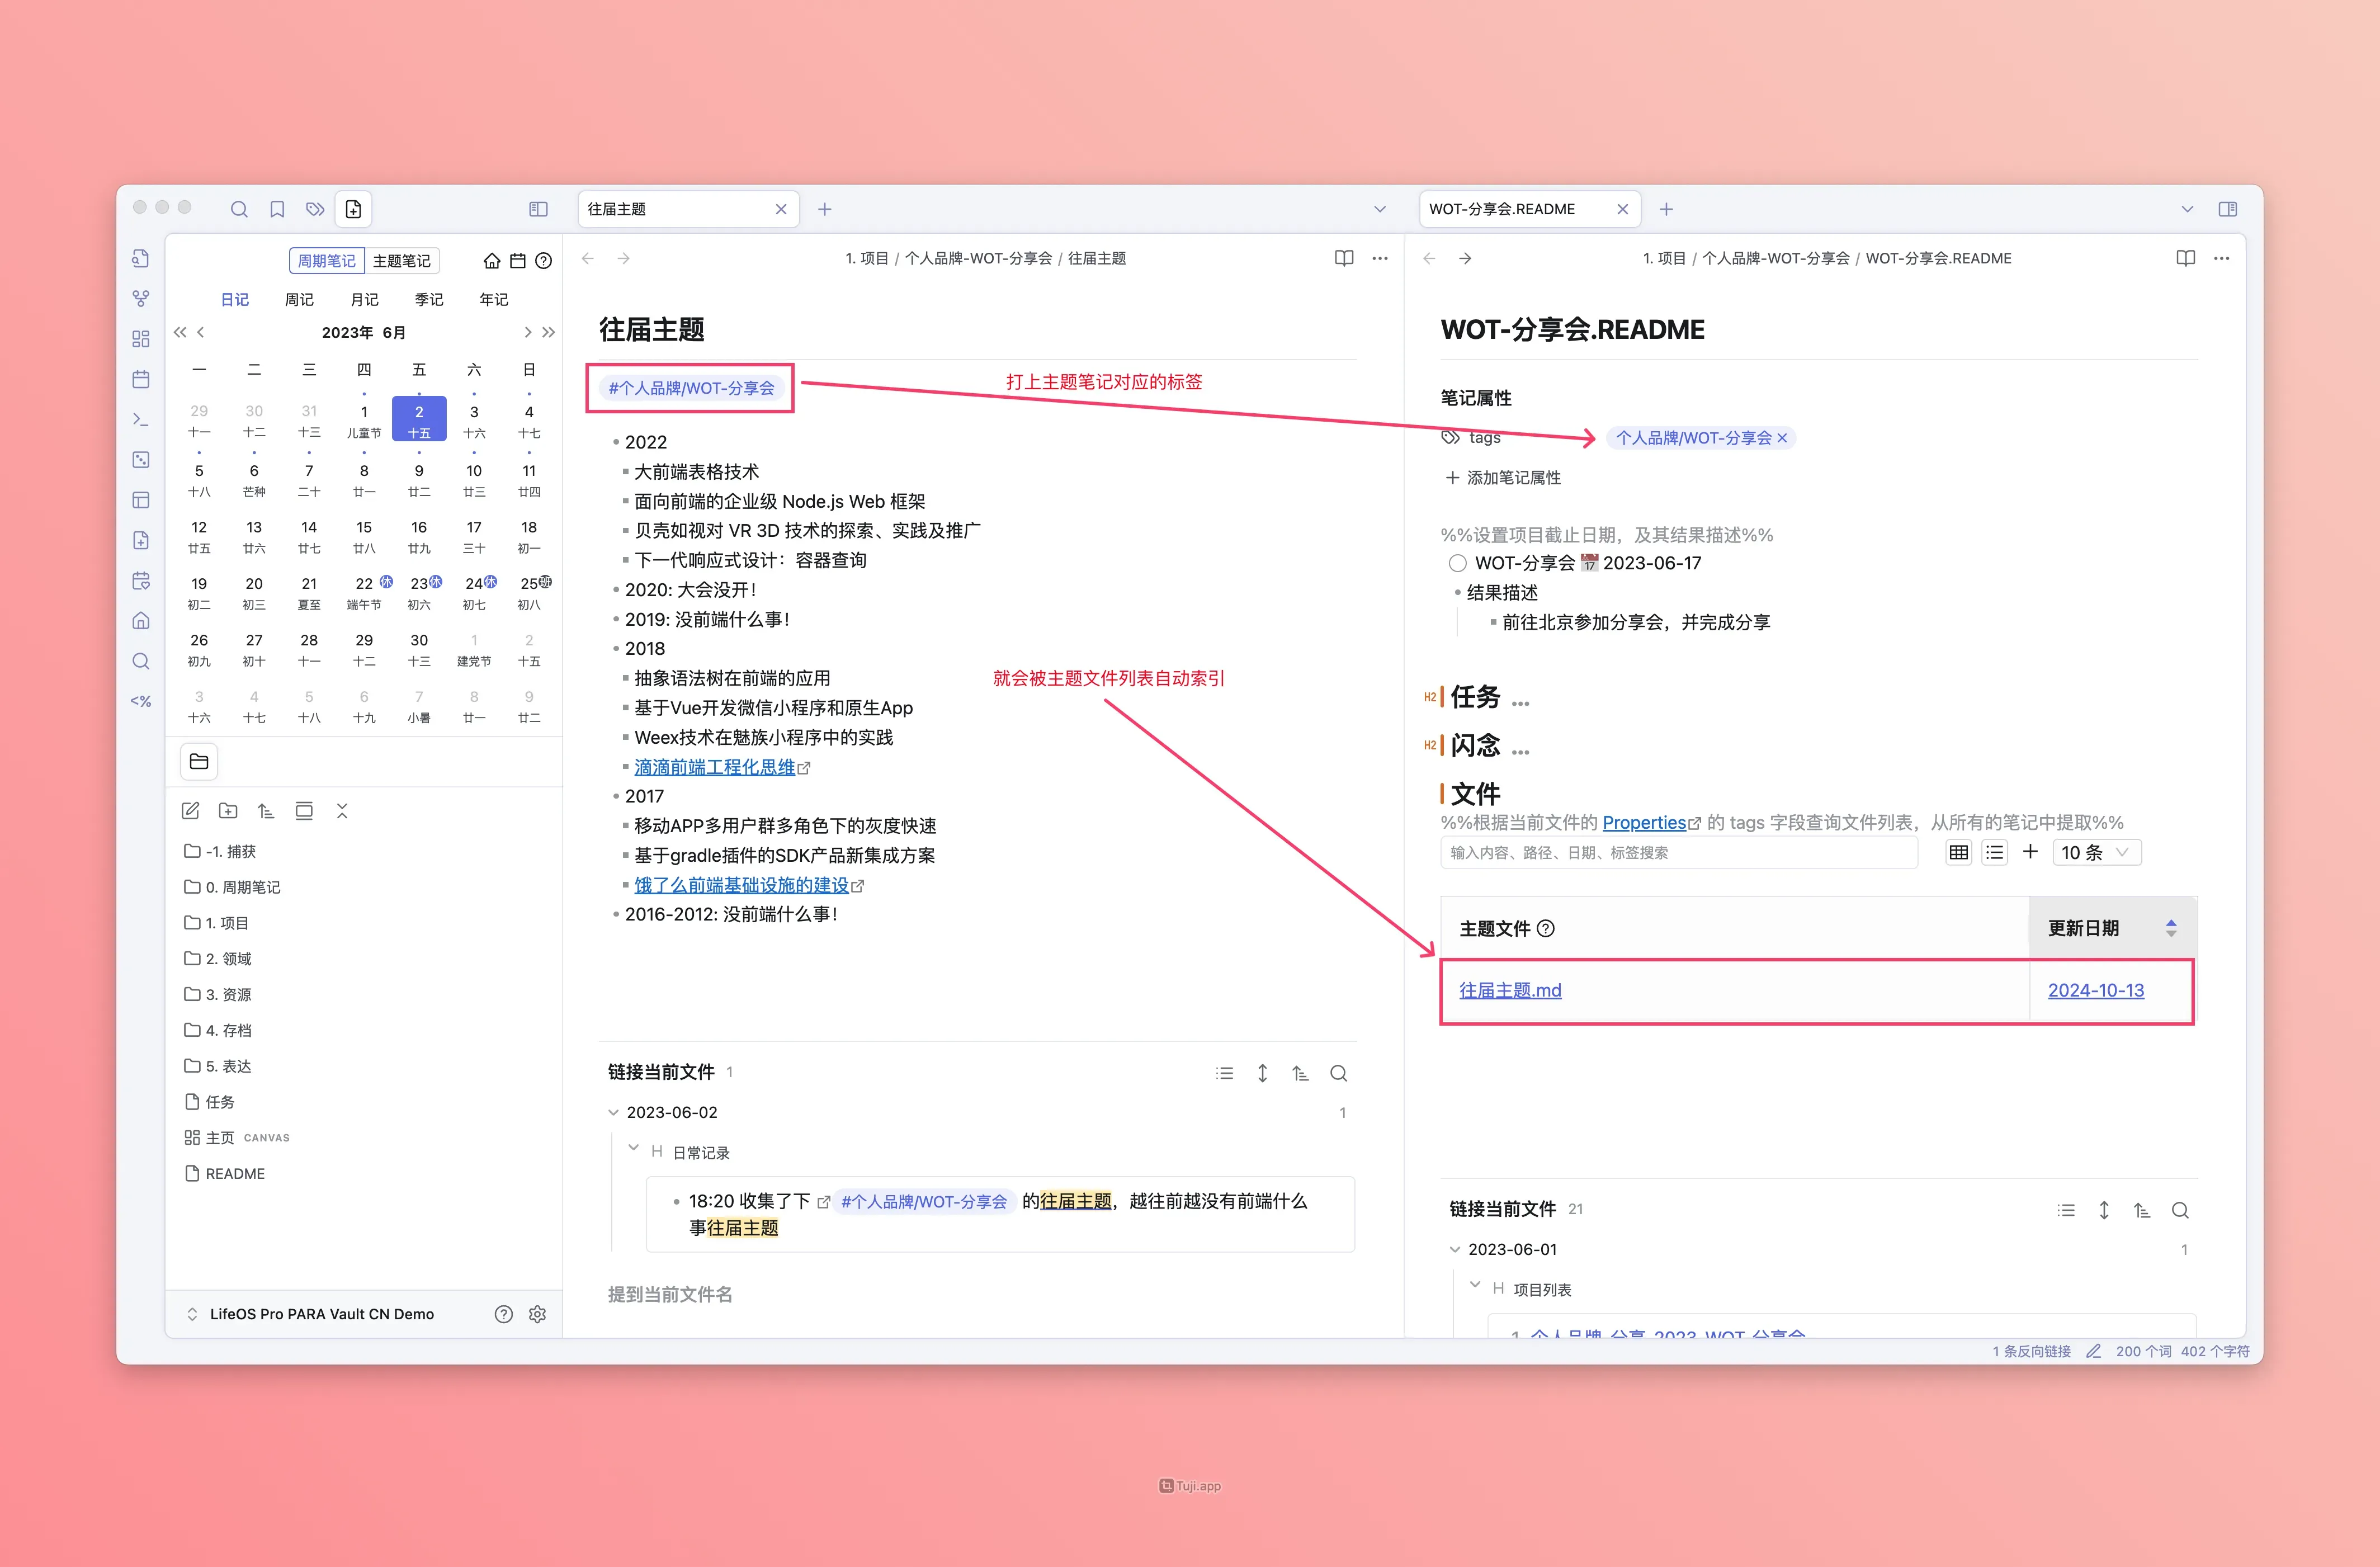The height and width of the screenshot is (1567, 2380).
Task: Open graph view from the left ribbon
Action: pos(141,298)
